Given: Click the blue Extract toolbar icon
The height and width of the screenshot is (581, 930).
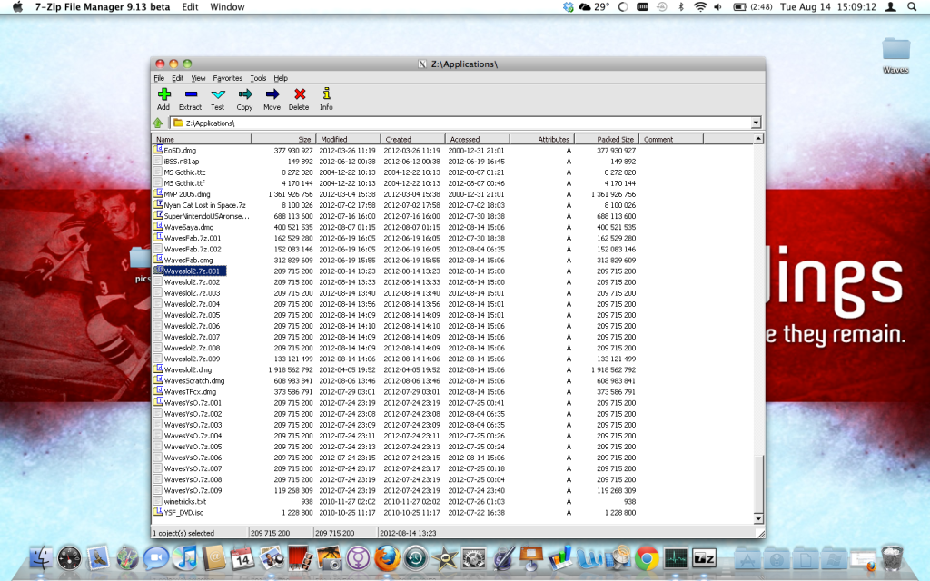Looking at the screenshot, I should tap(191, 94).
